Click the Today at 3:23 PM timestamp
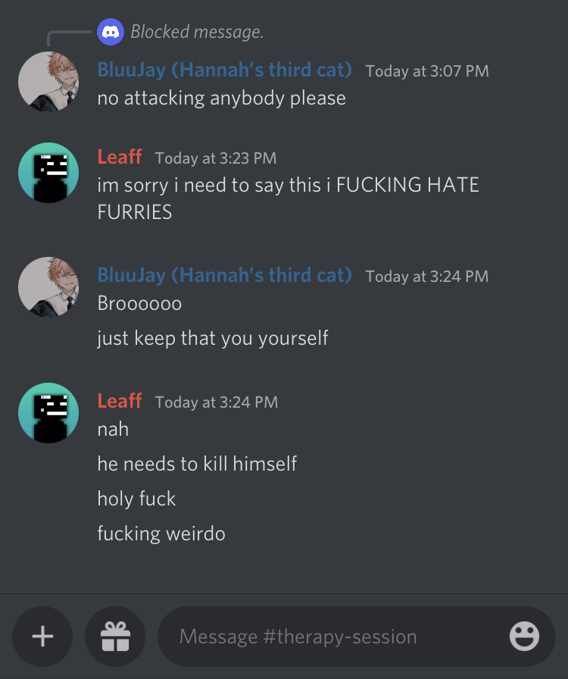 [216, 158]
